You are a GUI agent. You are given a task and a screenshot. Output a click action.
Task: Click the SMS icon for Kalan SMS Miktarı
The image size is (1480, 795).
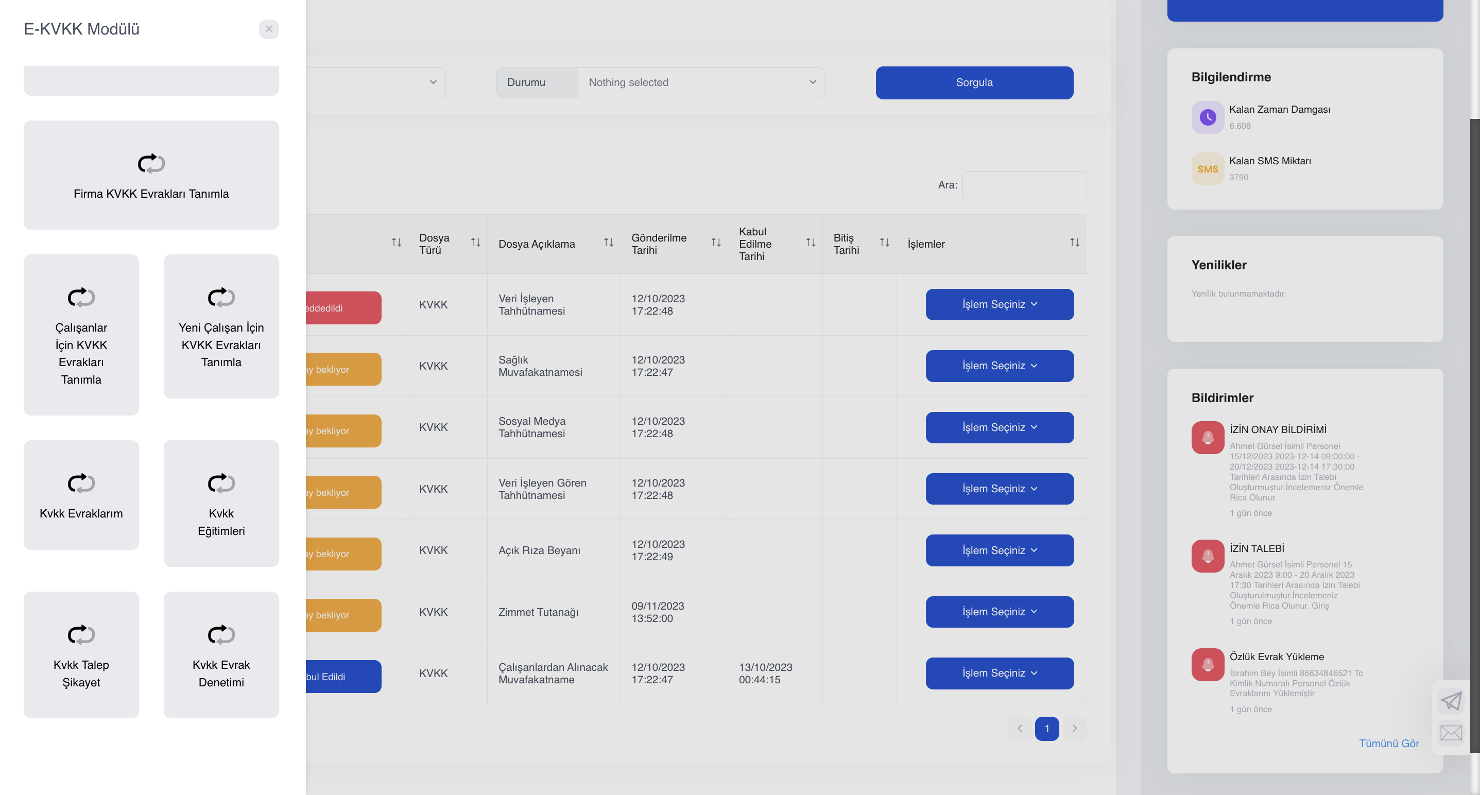[x=1208, y=169]
